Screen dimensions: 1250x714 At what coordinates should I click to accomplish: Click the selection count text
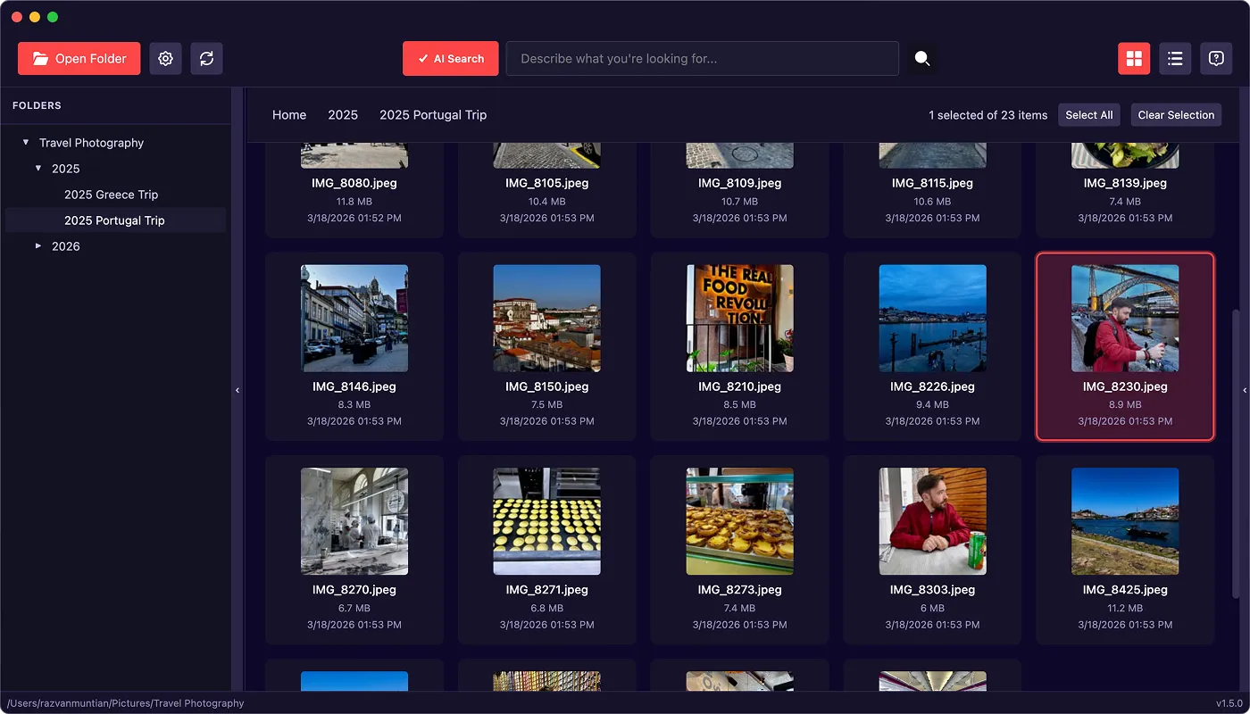988,115
